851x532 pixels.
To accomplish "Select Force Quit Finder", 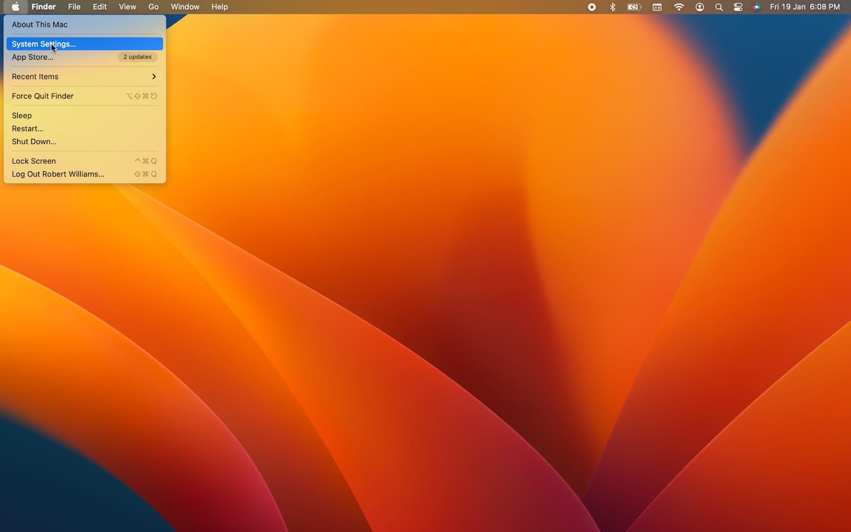I will click(x=85, y=96).
